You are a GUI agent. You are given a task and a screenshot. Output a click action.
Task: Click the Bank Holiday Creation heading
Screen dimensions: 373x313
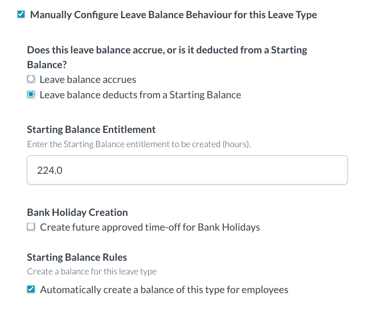pos(77,212)
